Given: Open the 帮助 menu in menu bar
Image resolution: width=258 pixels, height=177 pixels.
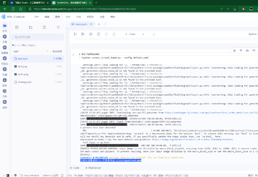Looking at the screenshot, I should (x=113, y=17).
